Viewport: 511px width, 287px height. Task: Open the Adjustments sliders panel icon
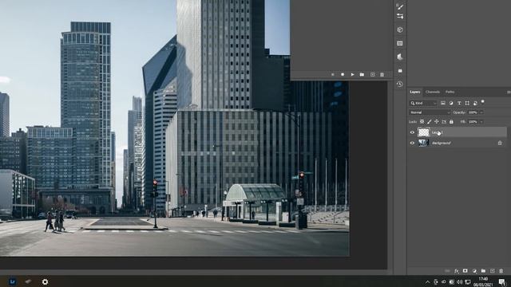tap(400, 16)
